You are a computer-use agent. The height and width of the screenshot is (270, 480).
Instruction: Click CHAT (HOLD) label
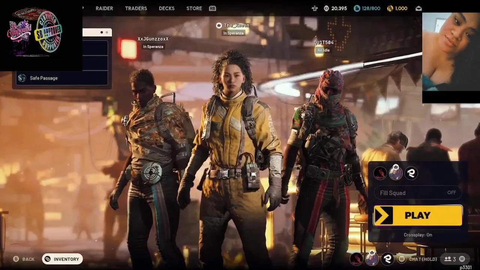pos(423,259)
